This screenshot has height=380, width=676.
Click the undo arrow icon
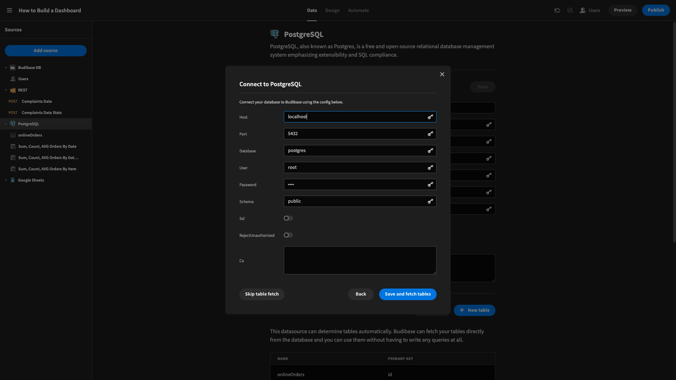pyautogui.click(x=557, y=10)
